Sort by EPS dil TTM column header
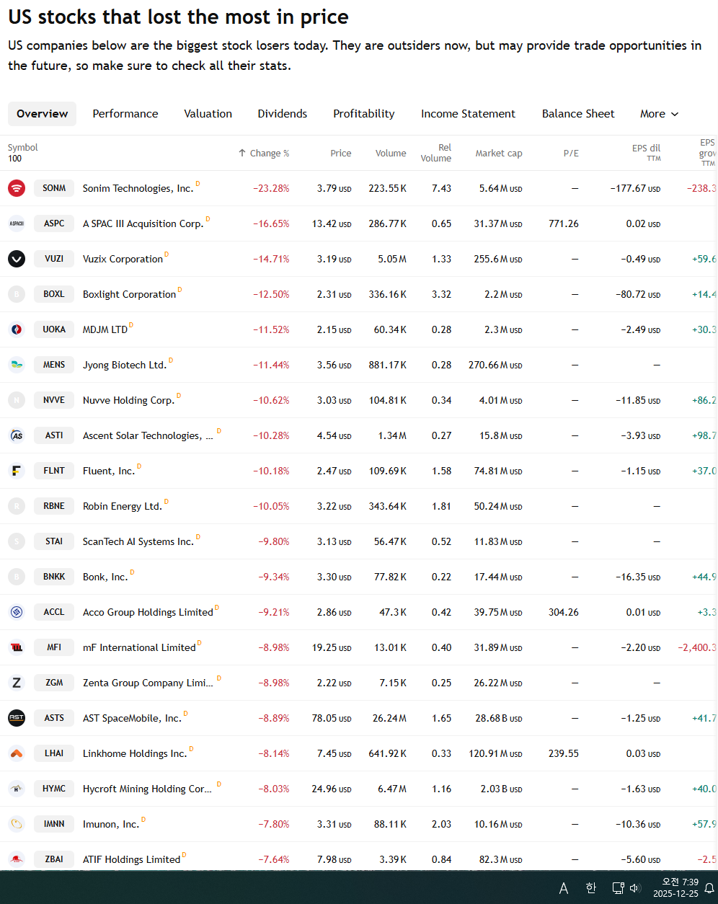Image resolution: width=718 pixels, height=904 pixels. 646,153
